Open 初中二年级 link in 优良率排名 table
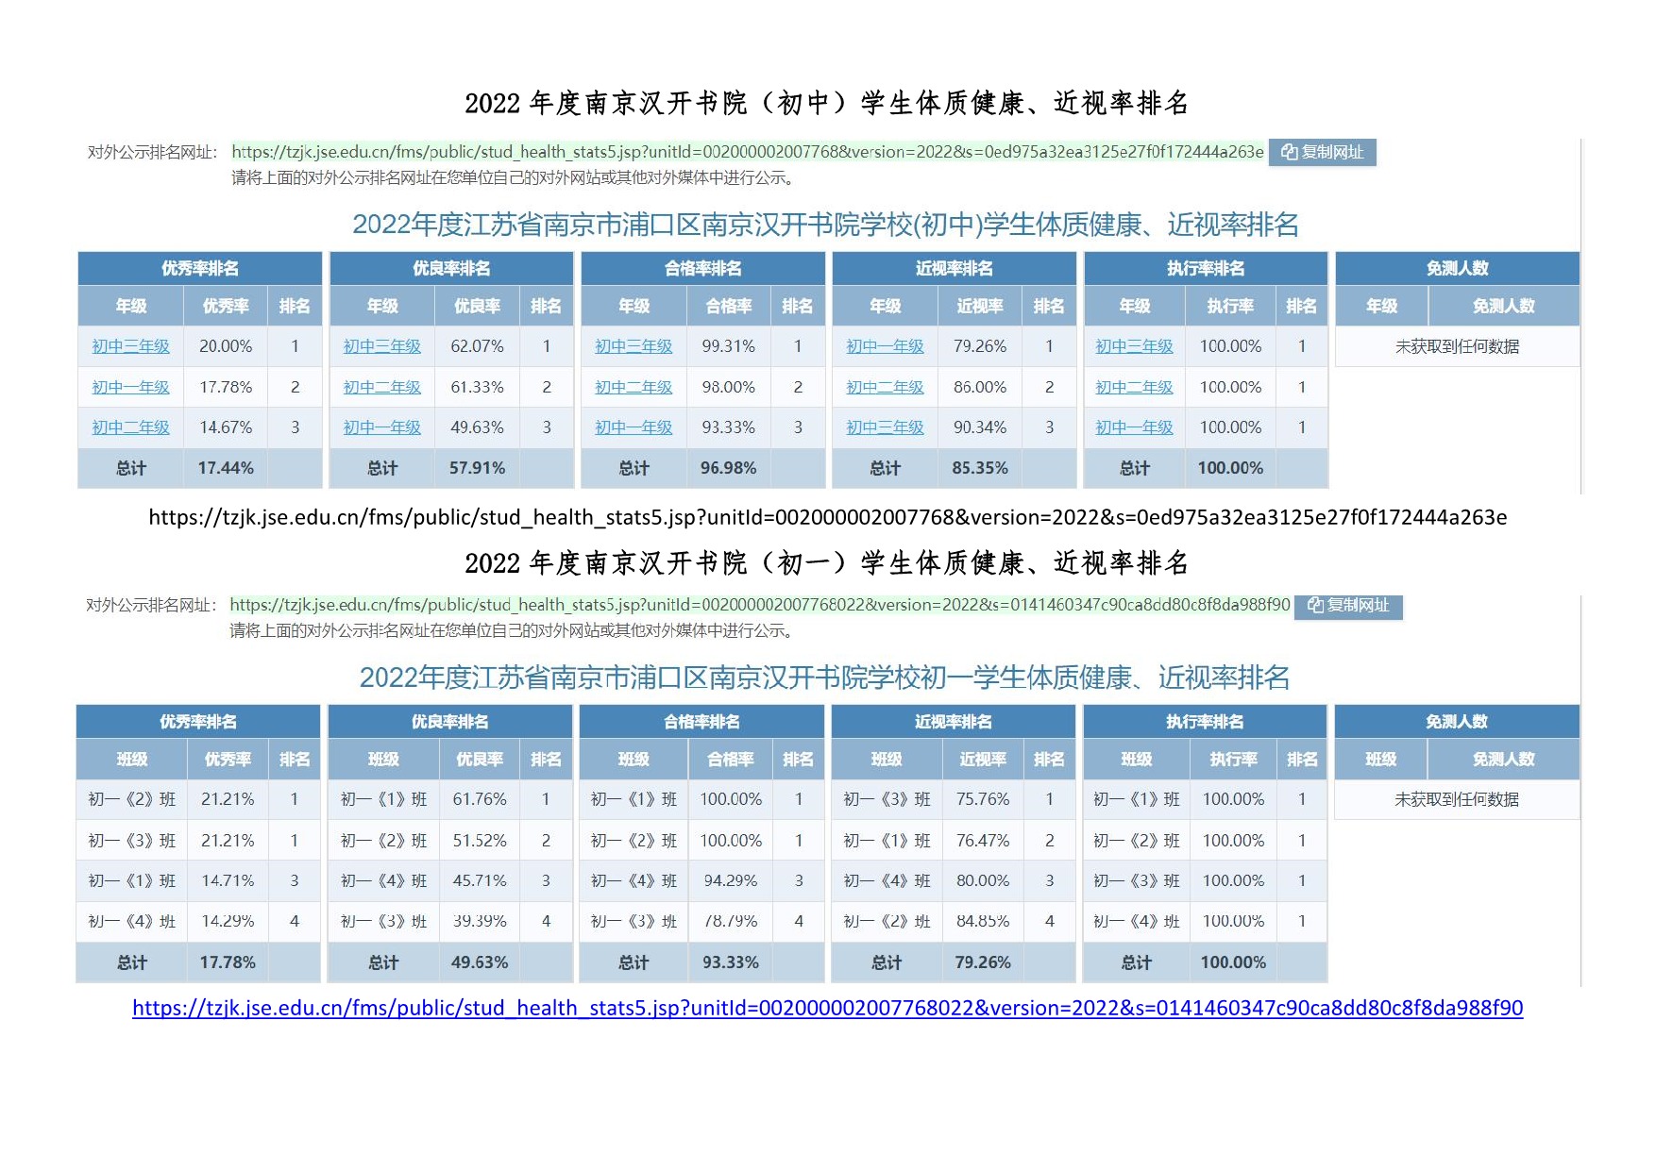 (x=382, y=387)
